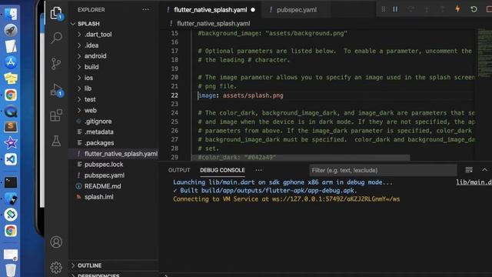Viewport: 492px width, 277px height.
Task: Open .metadata file in explorer
Action: point(99,132)
